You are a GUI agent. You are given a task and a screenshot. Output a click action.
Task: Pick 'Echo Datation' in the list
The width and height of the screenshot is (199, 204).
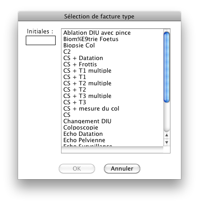click(112, 134)
